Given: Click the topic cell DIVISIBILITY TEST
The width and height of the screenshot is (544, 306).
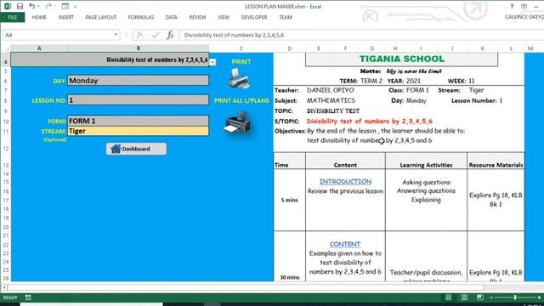Looking at the screenshot, I should point(333,111).
